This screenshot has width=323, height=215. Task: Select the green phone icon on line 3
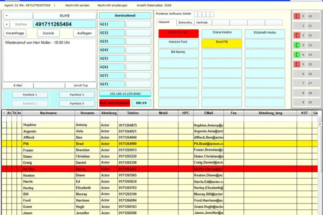point(297,45)
